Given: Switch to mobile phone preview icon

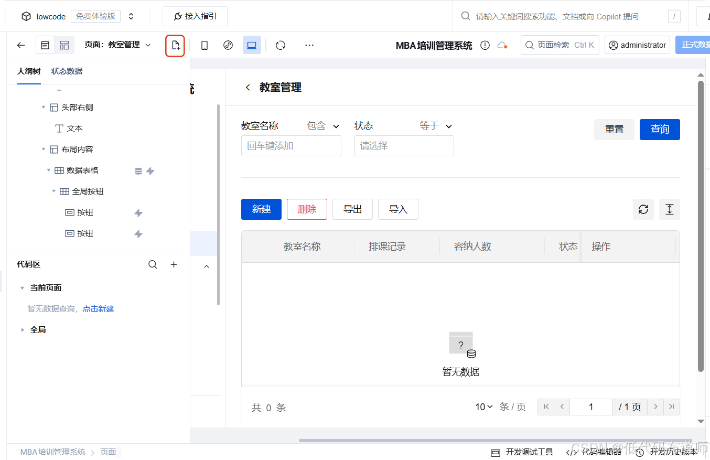Looking at the screenshot, I should 204,45.
